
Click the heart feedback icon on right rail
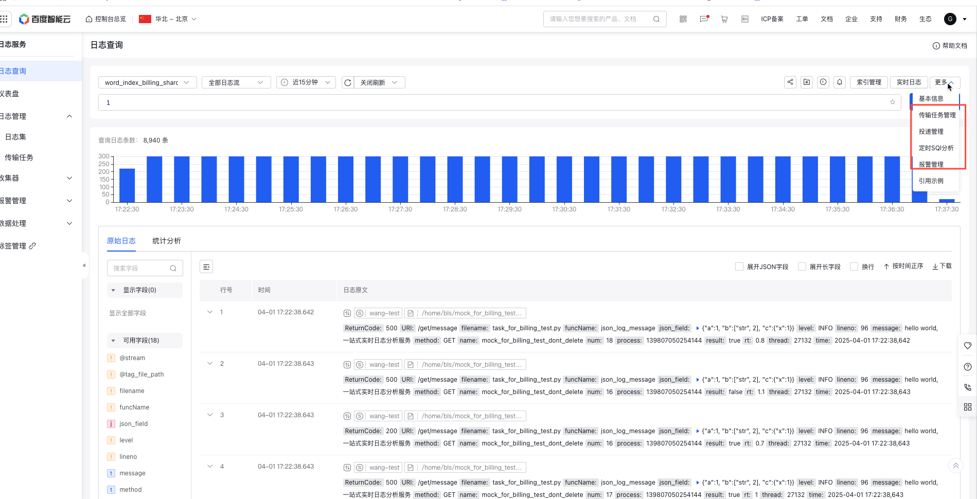[968, 346]
